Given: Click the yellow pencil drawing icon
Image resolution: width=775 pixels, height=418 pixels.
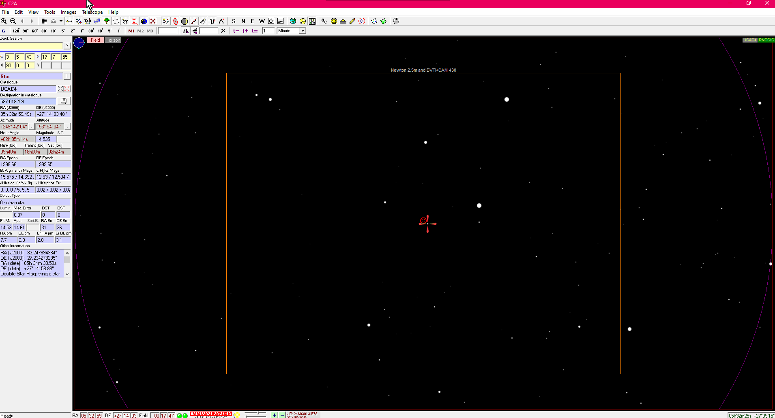Looking at the screenshot, I should coord(352,21).
